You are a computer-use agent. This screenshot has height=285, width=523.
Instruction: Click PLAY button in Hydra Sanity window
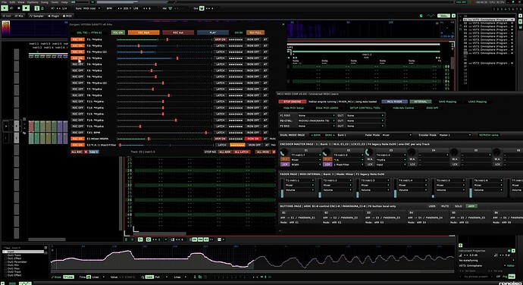coord(213,33)
